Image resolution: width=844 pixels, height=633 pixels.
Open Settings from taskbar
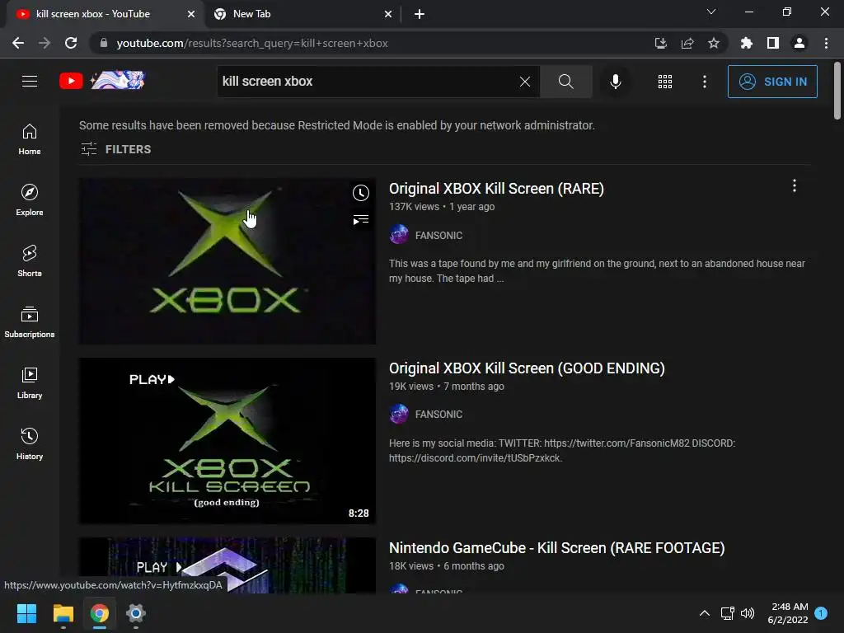point(136,613)
